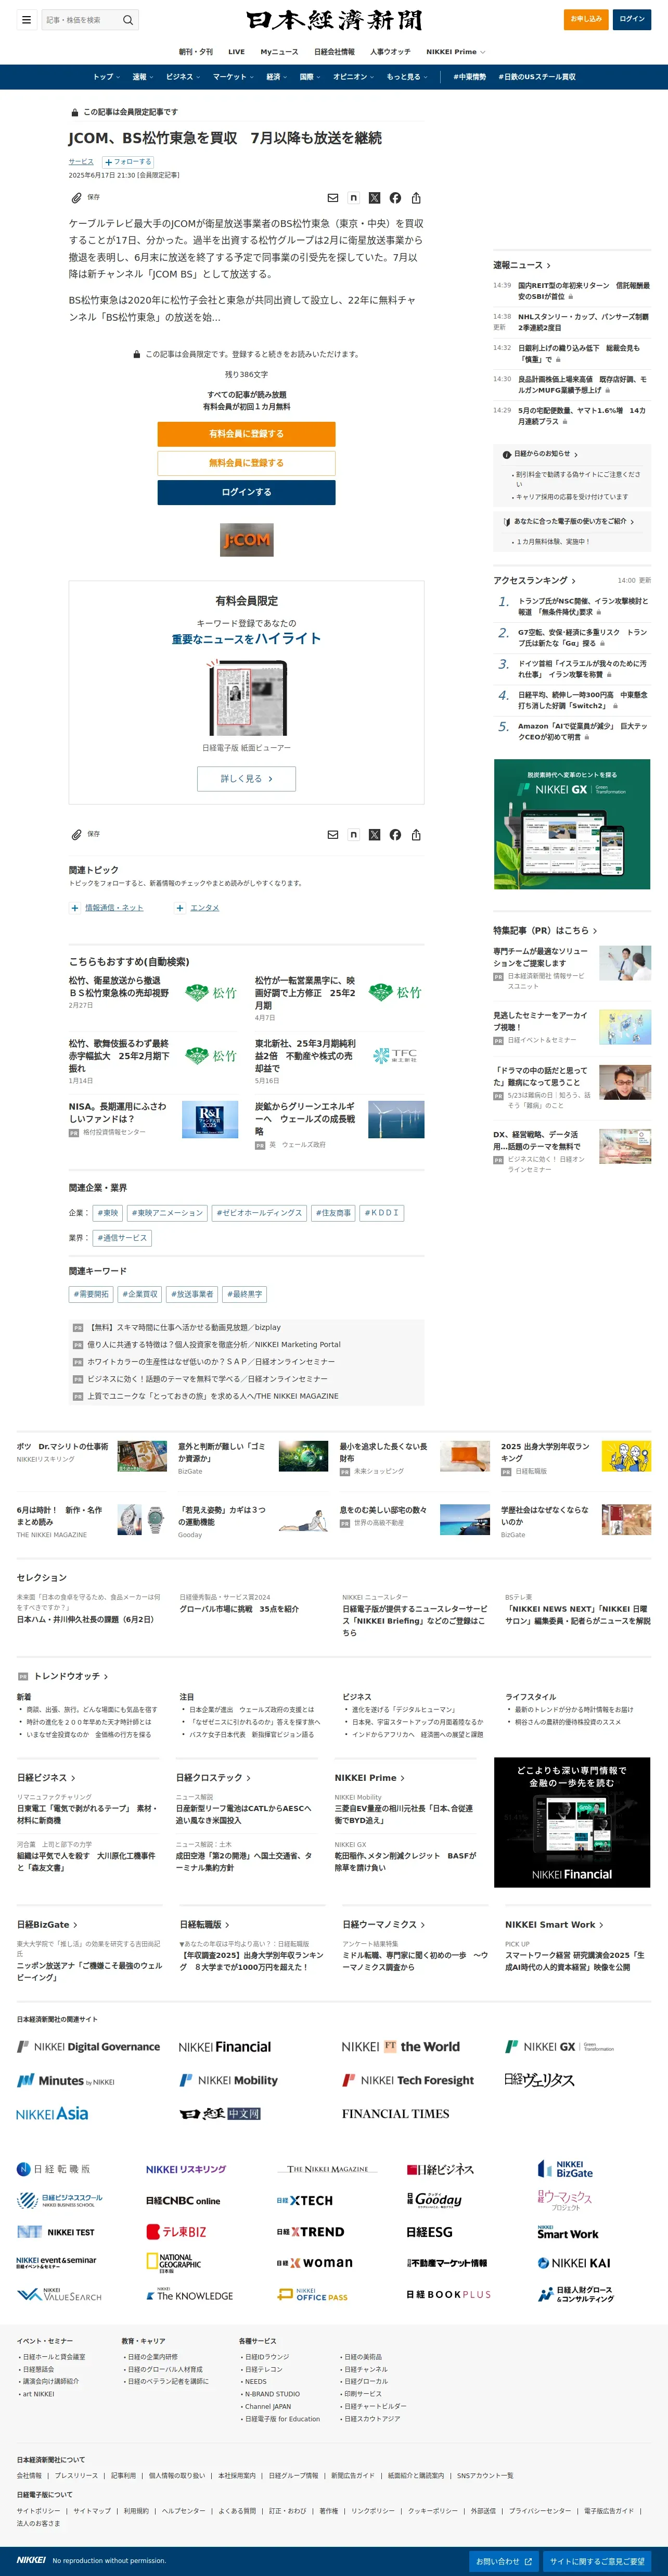This screenshot has height=2576, width=668.
Task: Open the #中東情勢 hashtag link
Action: click(469, 77)
